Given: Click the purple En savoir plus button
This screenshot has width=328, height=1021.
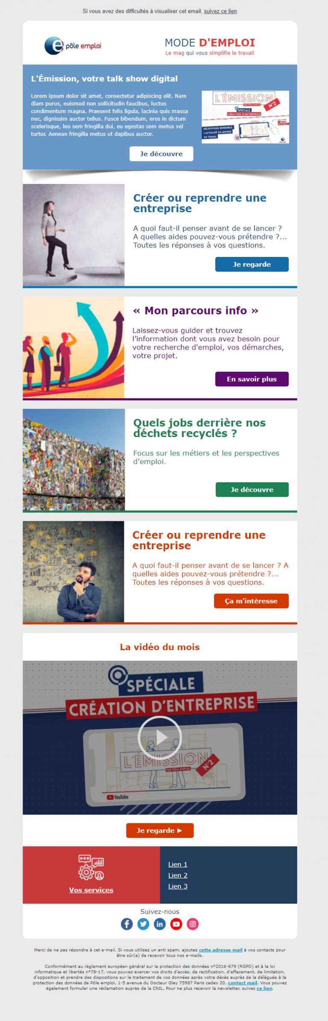Looking at the screenshot, I should [252, 379].
